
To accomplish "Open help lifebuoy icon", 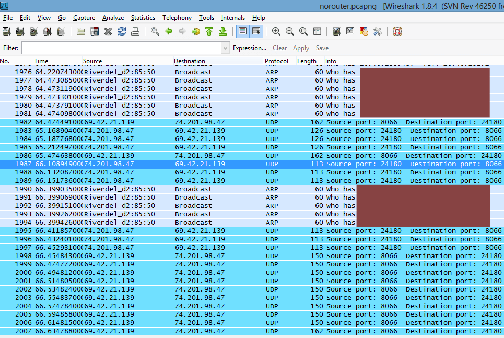I will tap(397, 31).
